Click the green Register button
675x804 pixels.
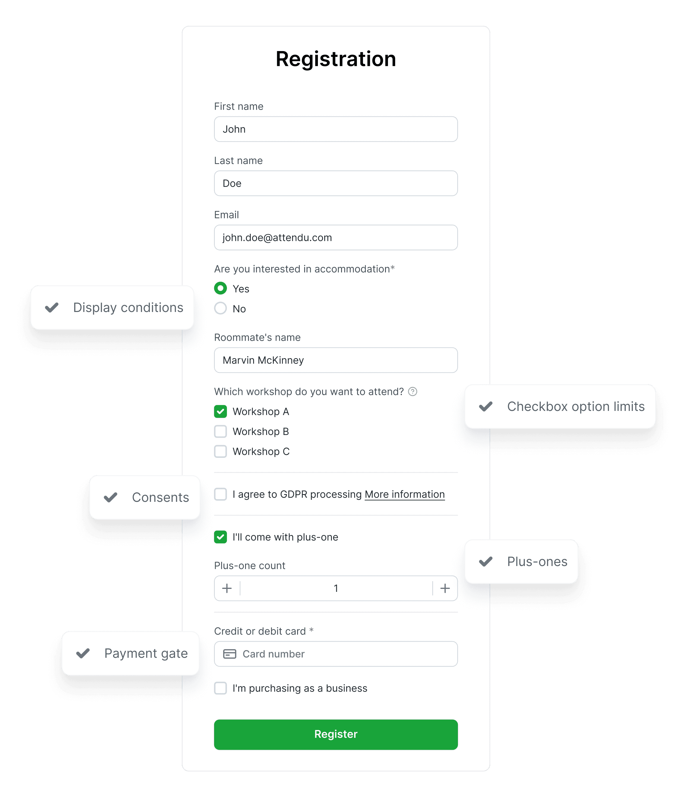click(x=336, y=735)
